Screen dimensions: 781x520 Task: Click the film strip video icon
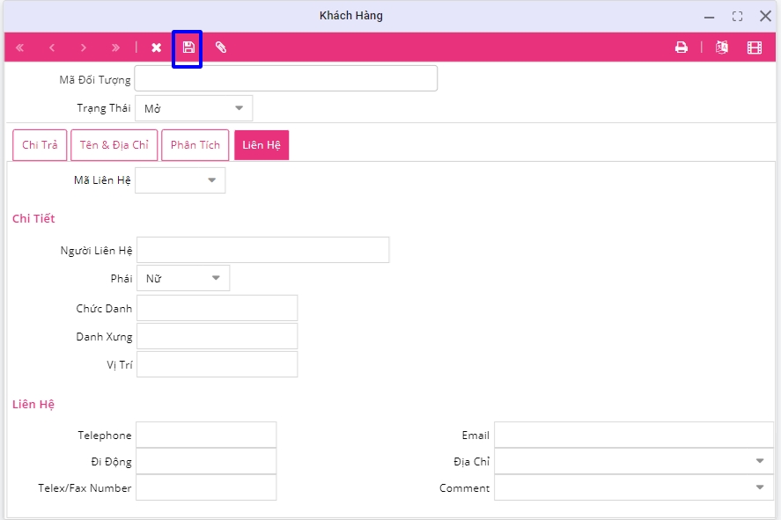[755, 48]
